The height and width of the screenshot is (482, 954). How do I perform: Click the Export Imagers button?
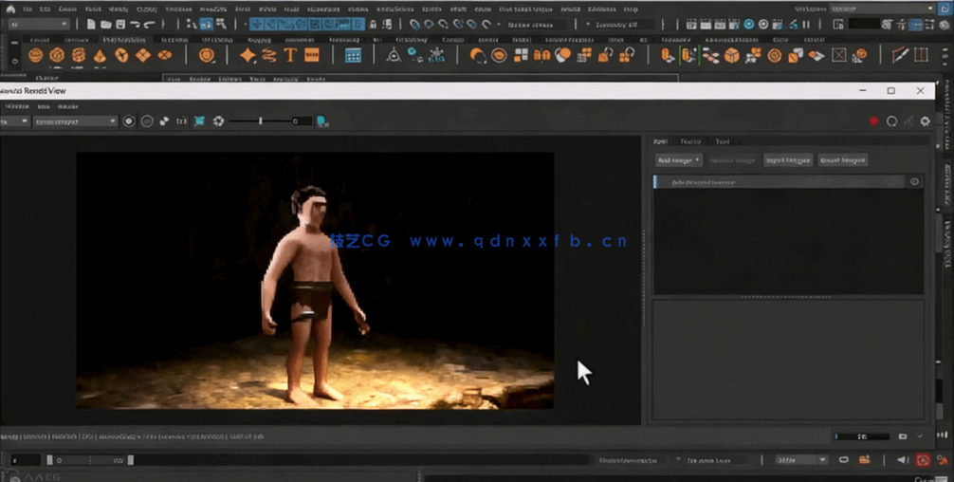click(x=843, y=160)
